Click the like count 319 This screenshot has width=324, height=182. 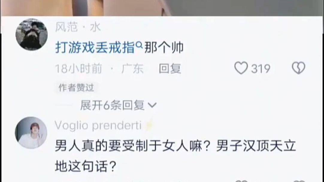(261, 69)
